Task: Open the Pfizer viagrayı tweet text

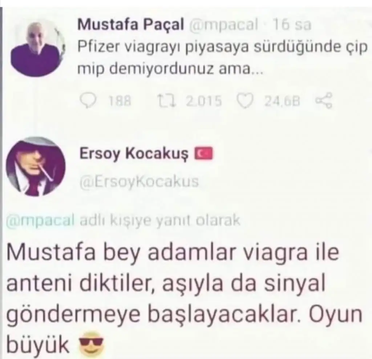Action: coord(222,58)
